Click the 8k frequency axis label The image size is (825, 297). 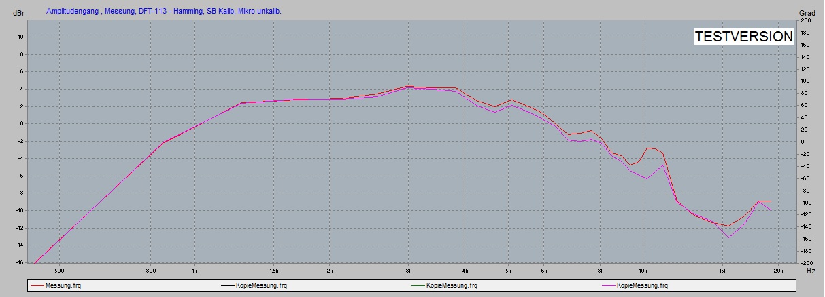600,270
